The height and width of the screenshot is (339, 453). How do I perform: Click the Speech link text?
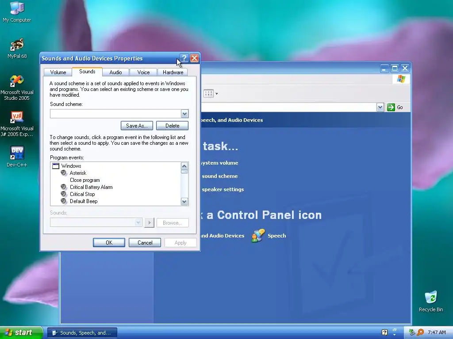click(x=277, y=236)
